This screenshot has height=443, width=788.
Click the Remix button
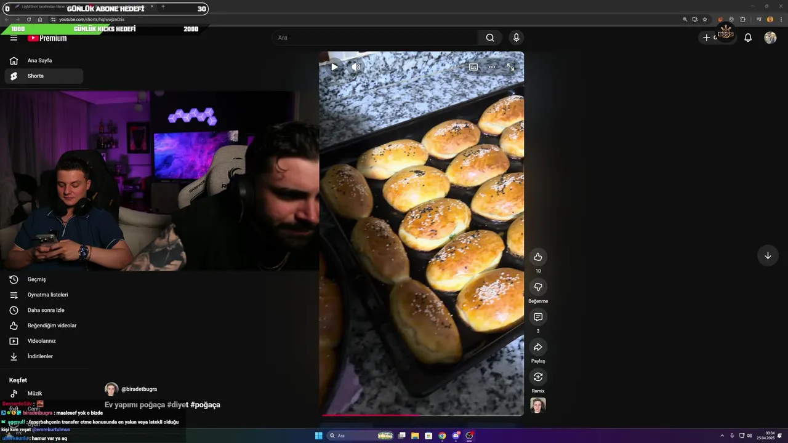click(538, 377)
